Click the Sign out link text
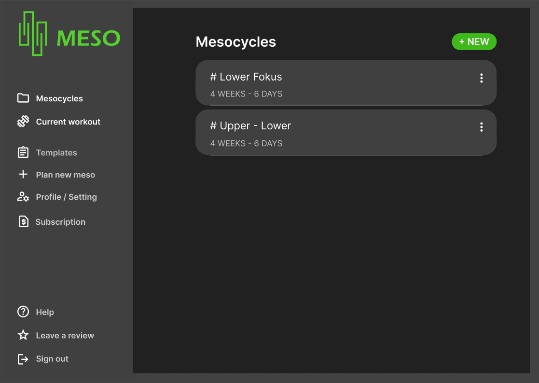This screenshot has width=539, height=383. click(52, 359)
